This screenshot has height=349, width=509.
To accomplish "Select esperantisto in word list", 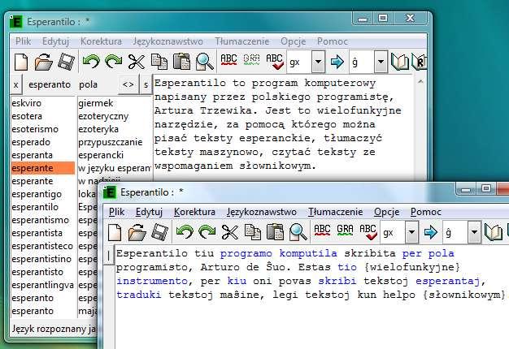I will point(43,272).
